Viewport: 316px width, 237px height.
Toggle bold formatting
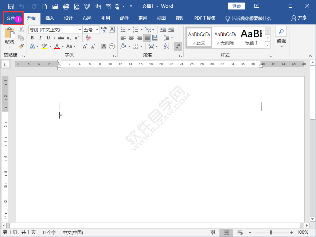pos(32,38)
